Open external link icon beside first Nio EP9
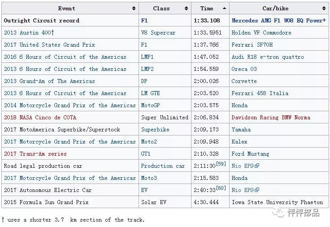The image size is (330, 227). (x=256, y=166)
